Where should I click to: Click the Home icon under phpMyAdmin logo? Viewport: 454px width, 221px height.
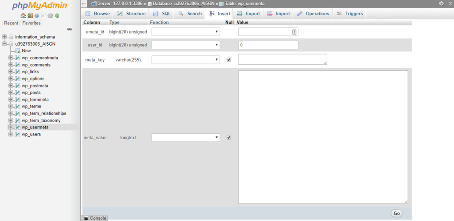[23, 16]
